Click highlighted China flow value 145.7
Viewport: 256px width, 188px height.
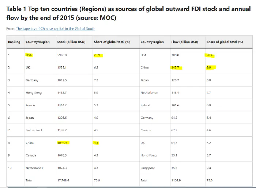point(177,68)
